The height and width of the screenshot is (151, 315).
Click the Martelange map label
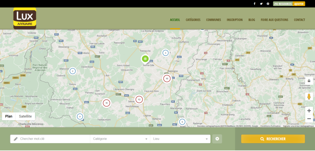(x=176, y=108)
